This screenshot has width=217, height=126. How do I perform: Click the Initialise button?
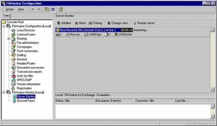[64, 23]
